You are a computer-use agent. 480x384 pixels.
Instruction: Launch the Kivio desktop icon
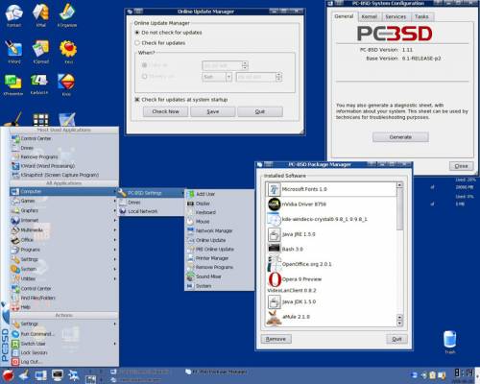[66, 84]
